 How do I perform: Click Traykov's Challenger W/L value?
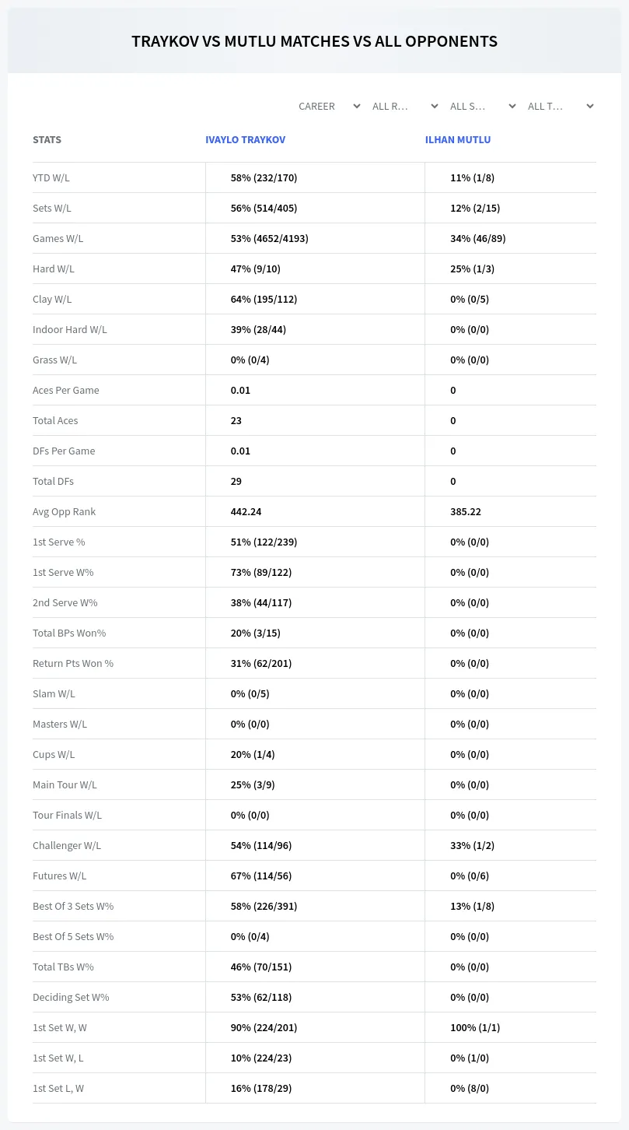point(261,845)
